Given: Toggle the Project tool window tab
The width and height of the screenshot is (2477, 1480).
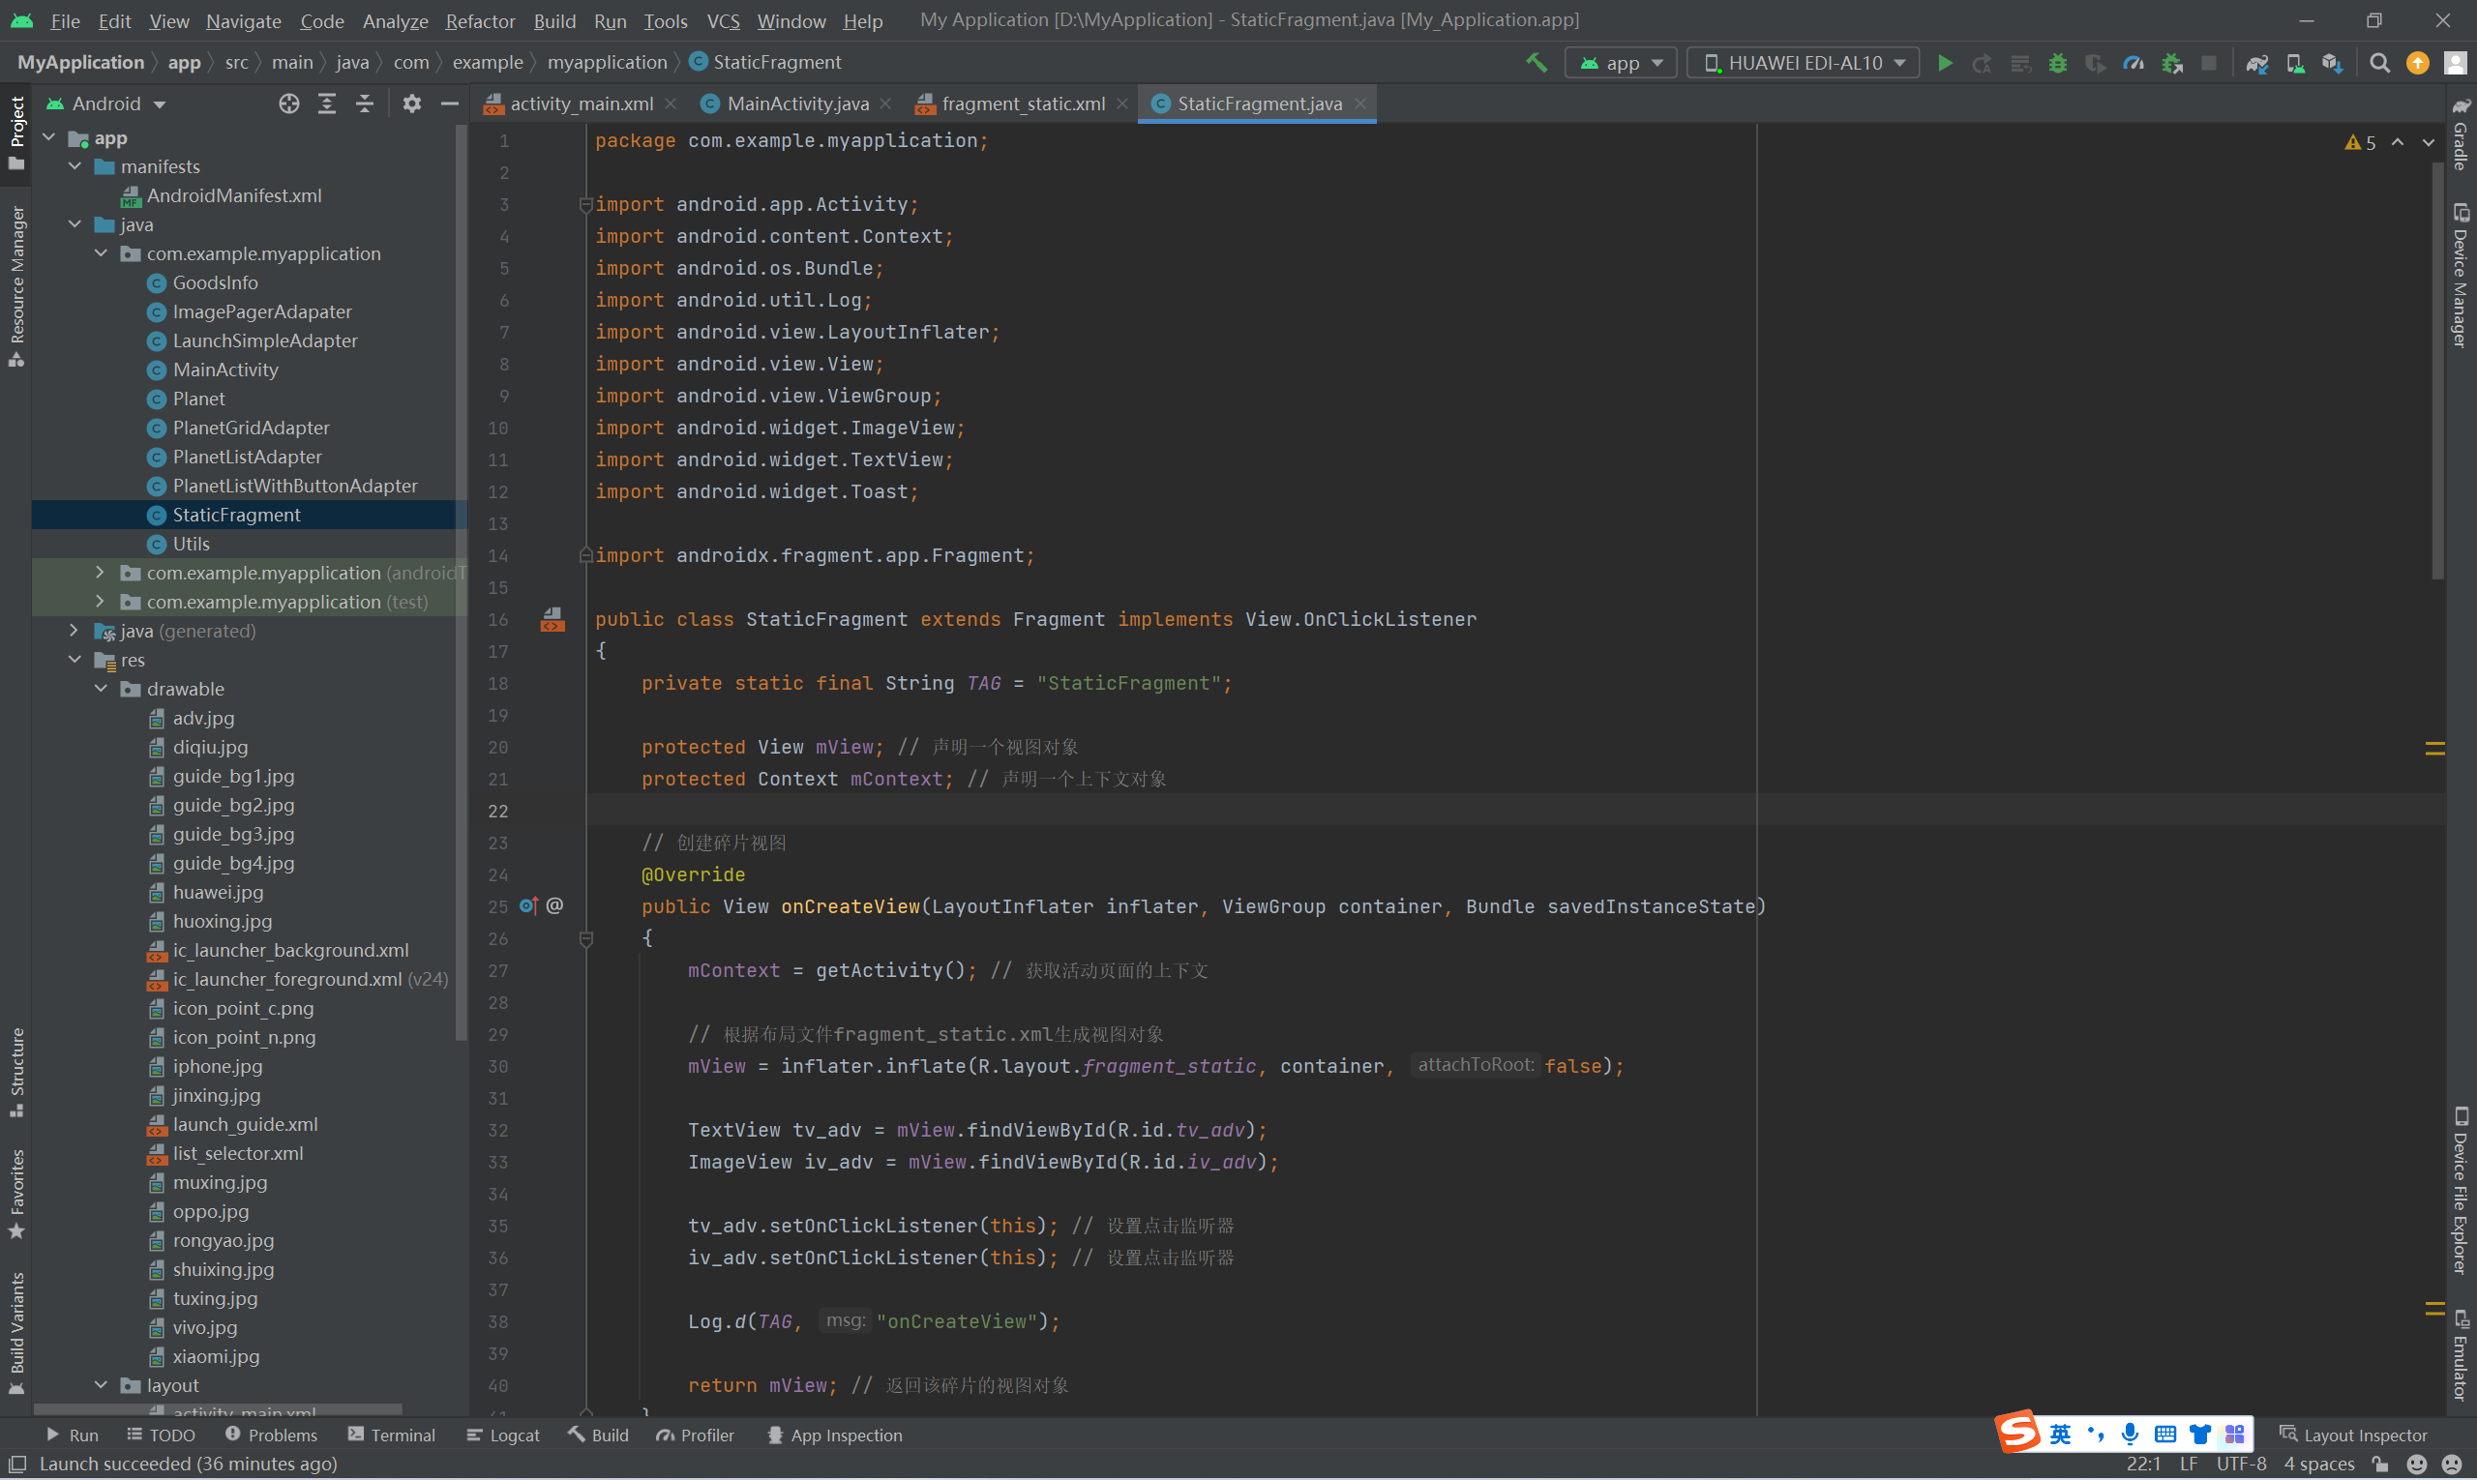Looking at the screenshot, I should (17, 130).
